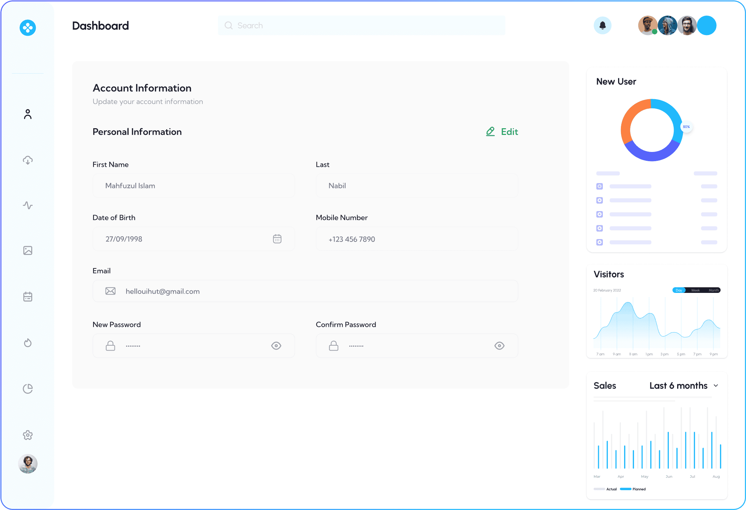746x510 pixels.
Task: Click the notification bell icon
Action: pos(602,25)
